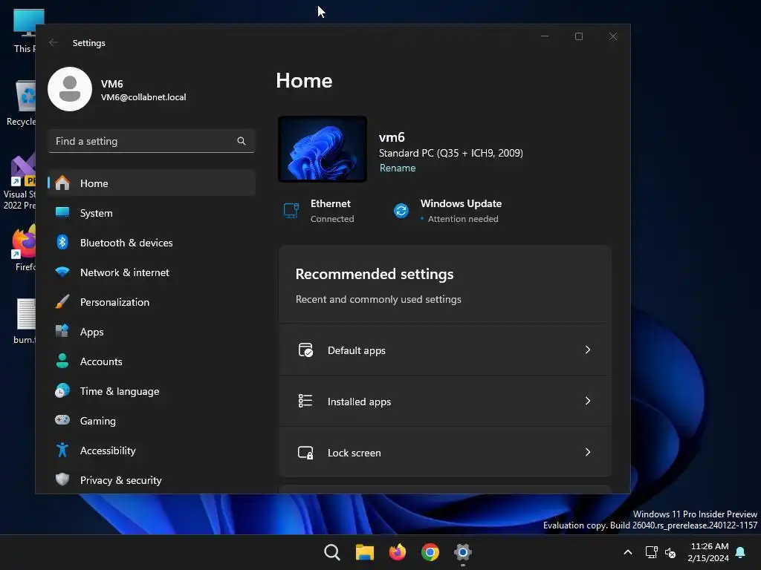The height and width of the screenshot is (570, 761).
Task: Open the notification bell
Action: click(x=741, y=552)
